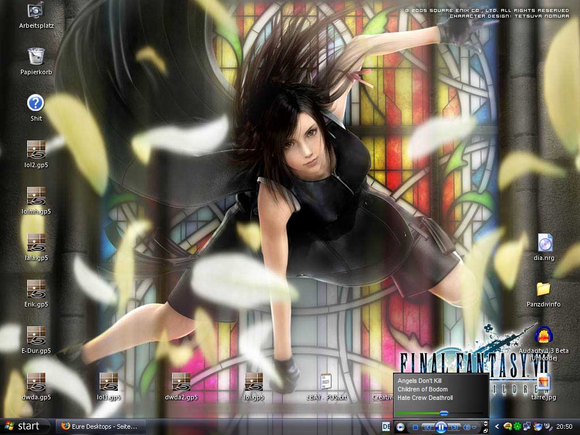Screen dimensions: 580x435
Task: Select the Panzdivinfo folder
Action: (x=543, y=294)
